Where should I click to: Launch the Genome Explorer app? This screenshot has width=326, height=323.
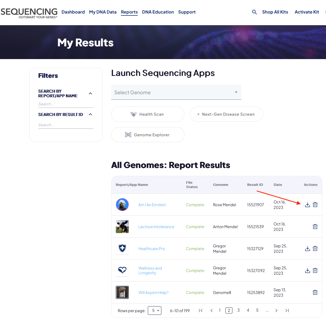click(x=148, y=135)
